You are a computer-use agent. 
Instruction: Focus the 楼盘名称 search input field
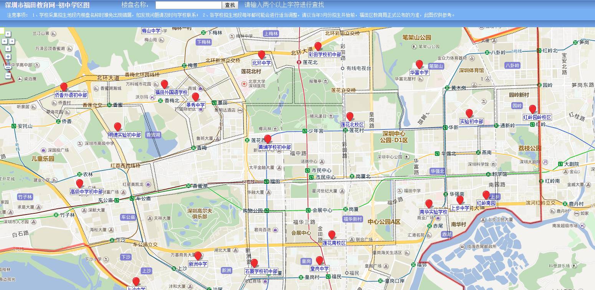pyautogui.click(x=188, y=5)
